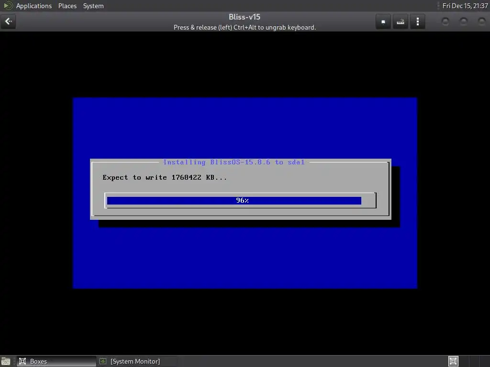
Task: Click the "Expect to write 1768422 KB..." text
Action: pos(165,178)
